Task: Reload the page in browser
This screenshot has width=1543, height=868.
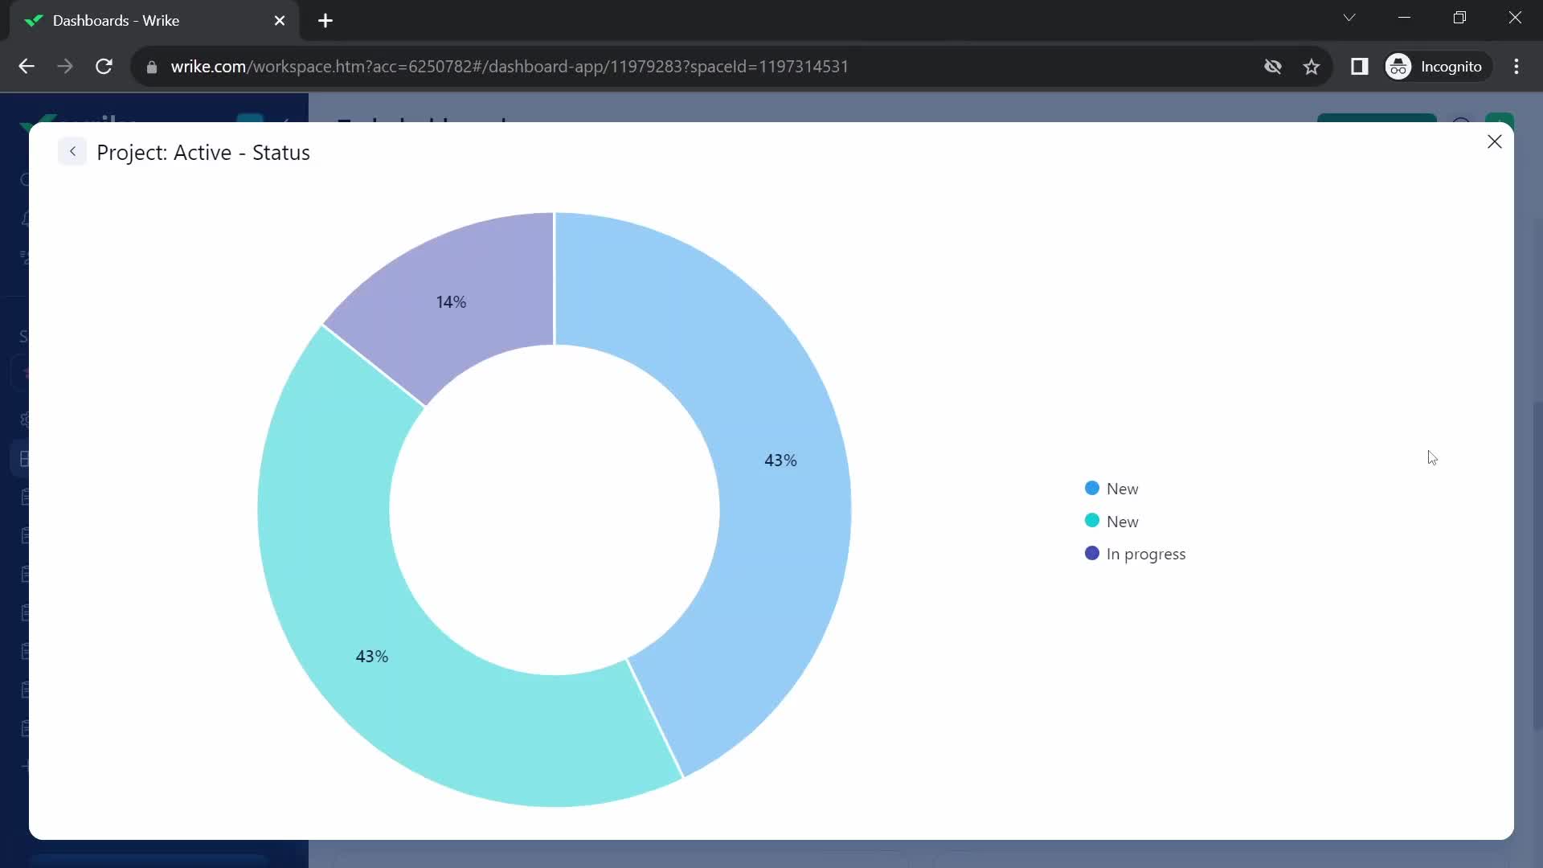Action: (104, 67)
